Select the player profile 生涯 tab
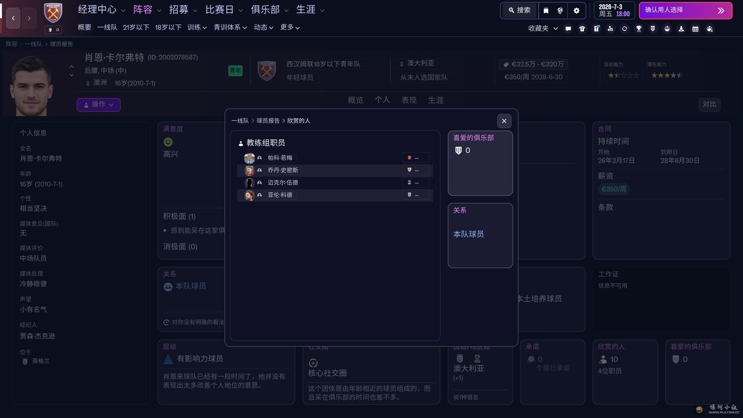This screenshot has height=418, width=743. point(436,100)
